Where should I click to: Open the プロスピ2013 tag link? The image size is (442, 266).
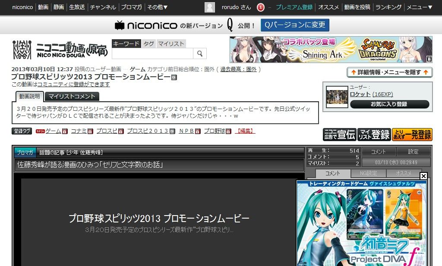148,131
